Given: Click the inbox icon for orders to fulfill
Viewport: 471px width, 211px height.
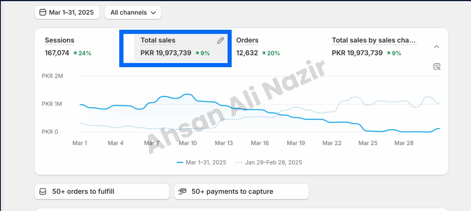Looking at the screenshot, I should click(43, 192).
